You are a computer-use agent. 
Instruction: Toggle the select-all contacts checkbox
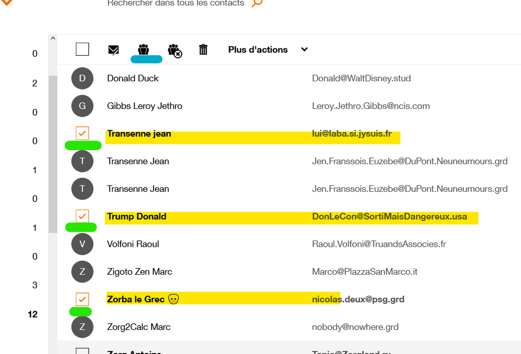[82, 49]
